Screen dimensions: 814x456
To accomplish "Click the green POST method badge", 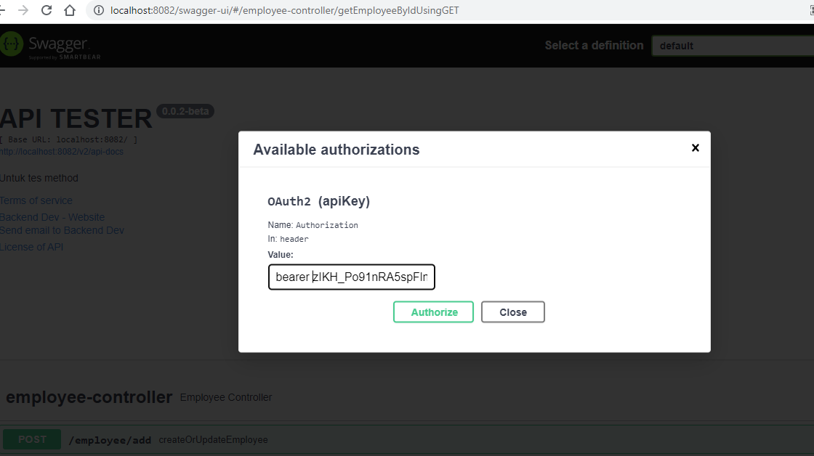I will [32, 439].
